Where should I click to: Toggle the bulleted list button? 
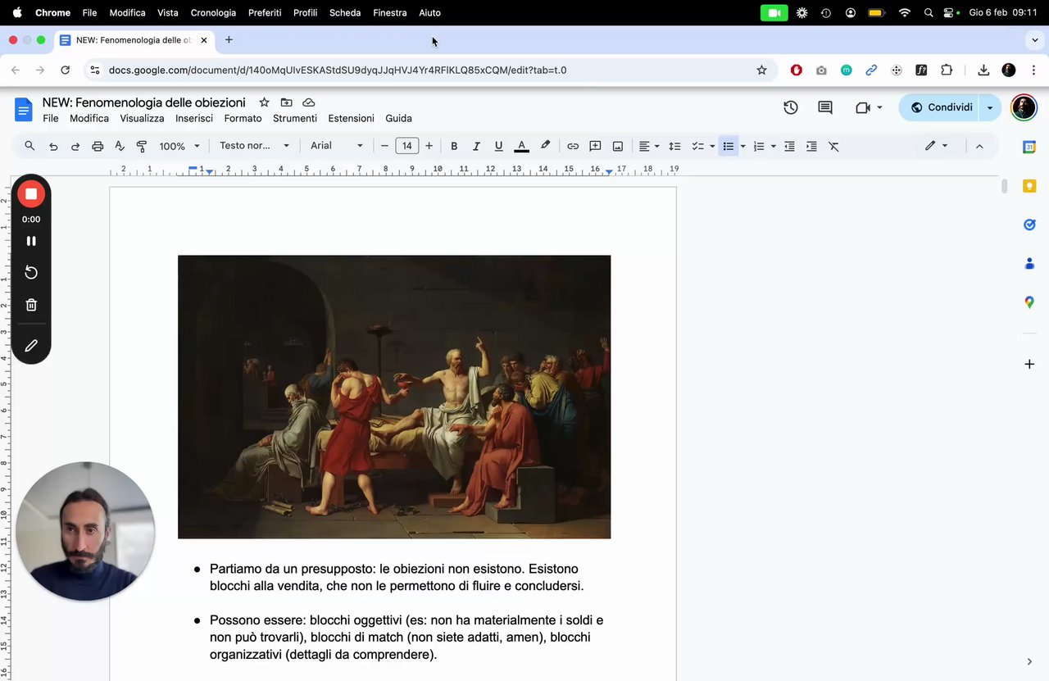tap(728, 146)
